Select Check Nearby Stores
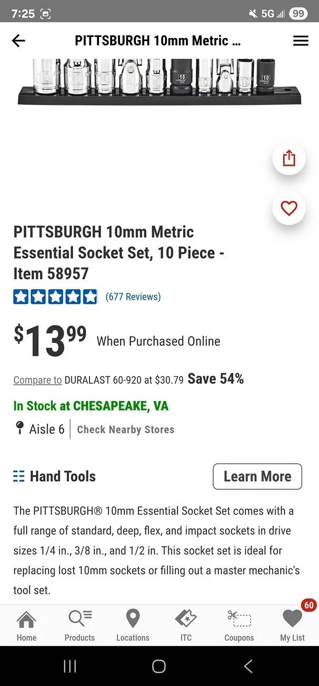The image size is (319, 686). tap(125, 430)
